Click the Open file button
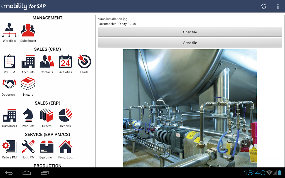The height and width of the screenshot is (178, 285). click(190, 32)
